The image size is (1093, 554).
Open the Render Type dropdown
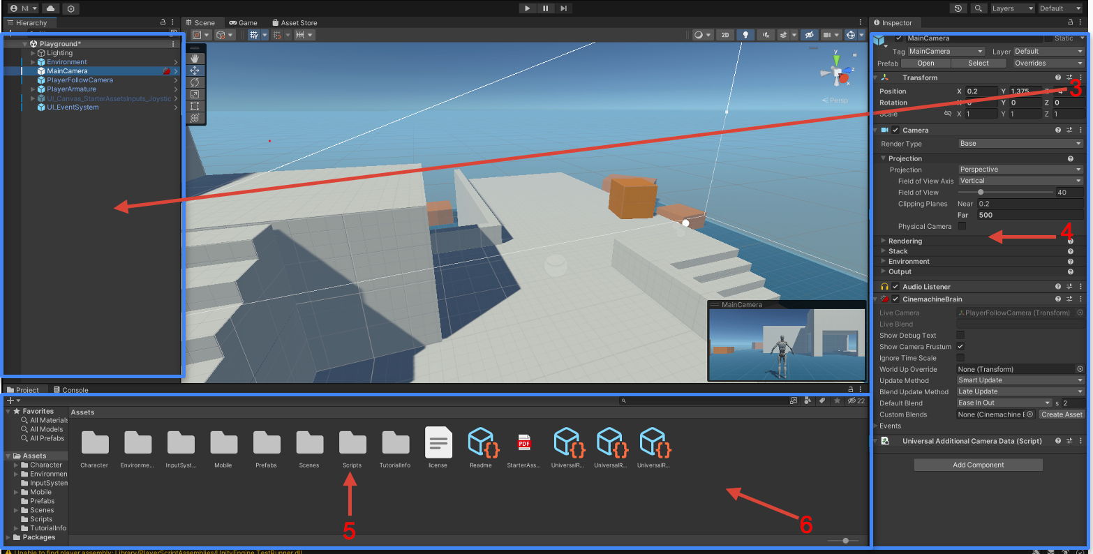coord(1019,144)
